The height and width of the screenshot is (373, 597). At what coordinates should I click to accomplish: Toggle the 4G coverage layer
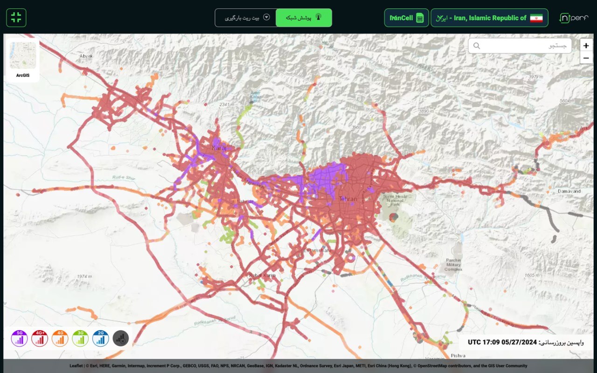(x=60, y=338)
